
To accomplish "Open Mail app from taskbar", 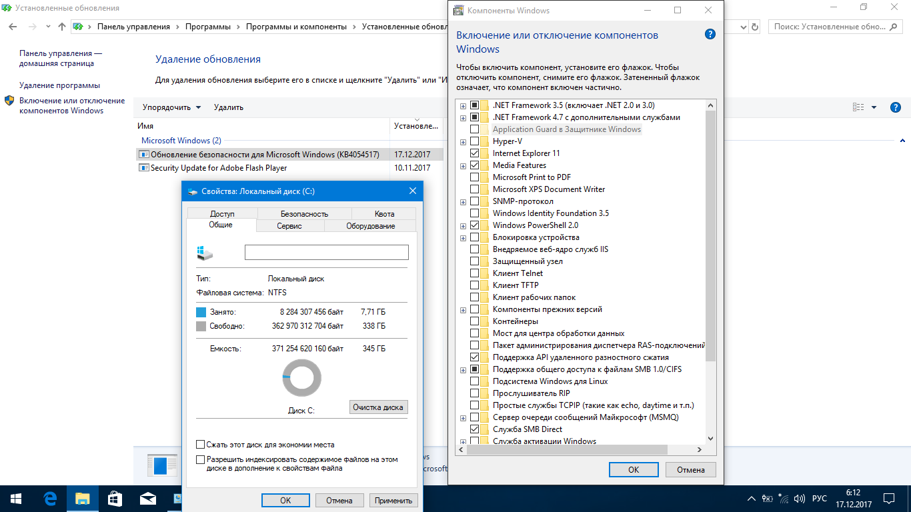I will [147, 499].
